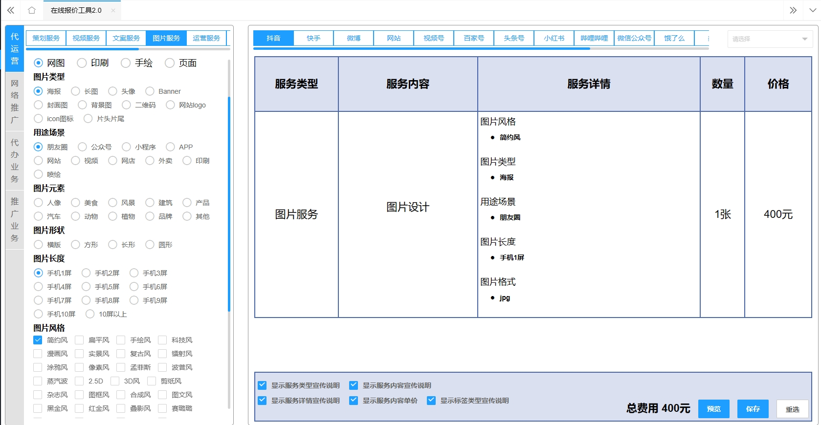The image size is (821, 425).
Task: Click the double right arrow icon at top right
Action: (793, 10)
